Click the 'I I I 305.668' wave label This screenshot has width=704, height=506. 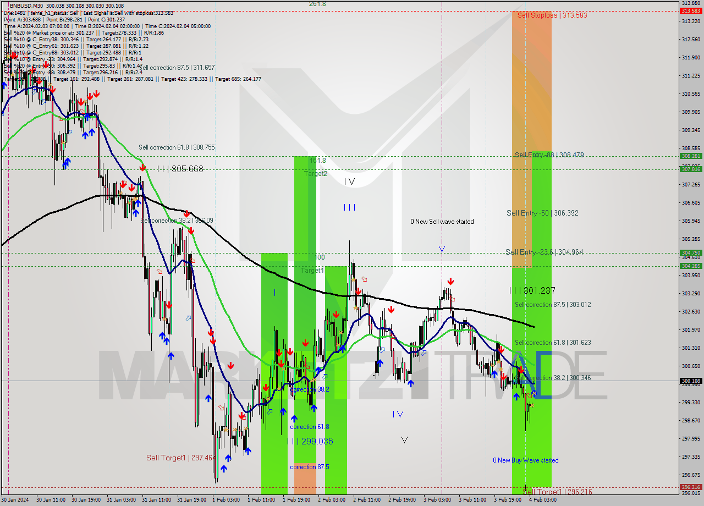tap(180, 169)
